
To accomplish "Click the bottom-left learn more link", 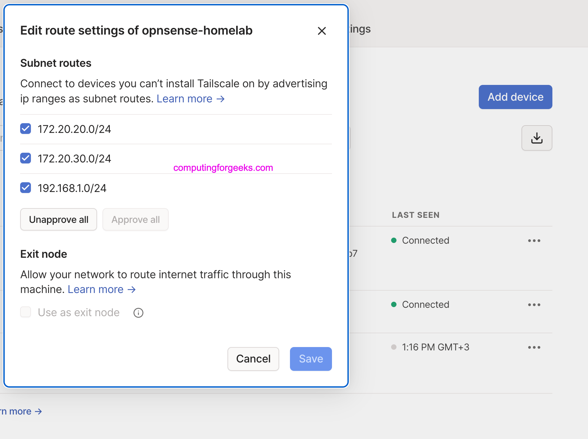I will [x=21, y=411].
